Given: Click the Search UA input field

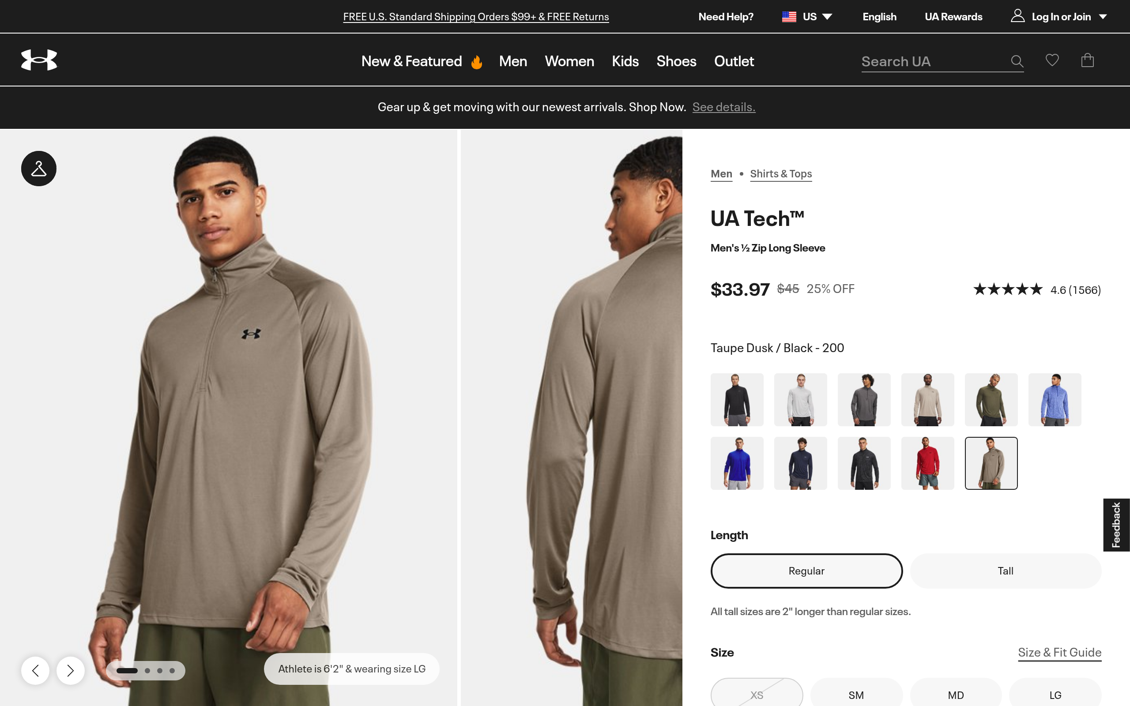Looking at the screenshot, I should (932, 62).
